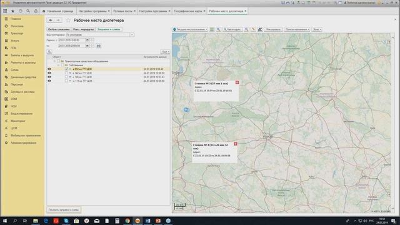Open Администрирование in left sidebar
The width and height of the screenshot is (400, 225).
point(23,143)
